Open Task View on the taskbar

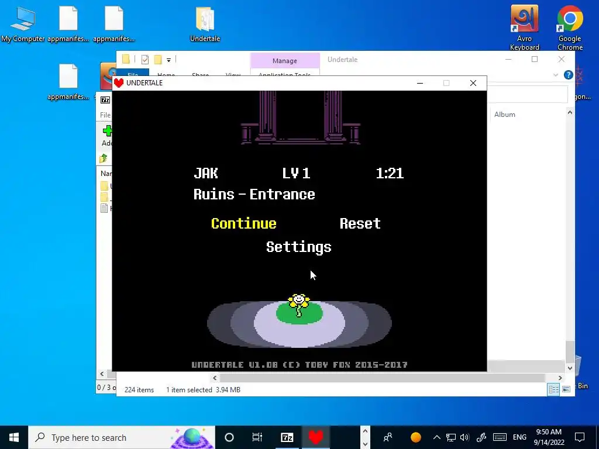257,437
